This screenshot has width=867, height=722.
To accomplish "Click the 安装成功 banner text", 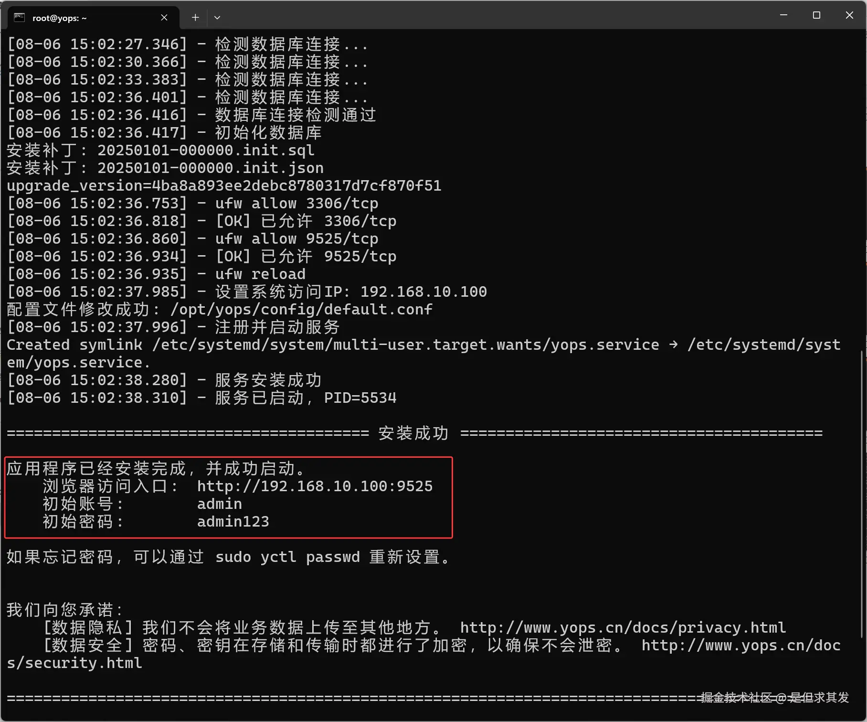I will point(412,433).
